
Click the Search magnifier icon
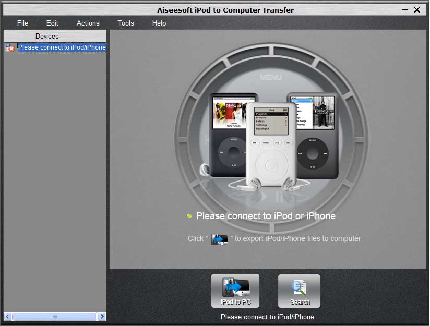pyautogui.click(x=299, y=287)
